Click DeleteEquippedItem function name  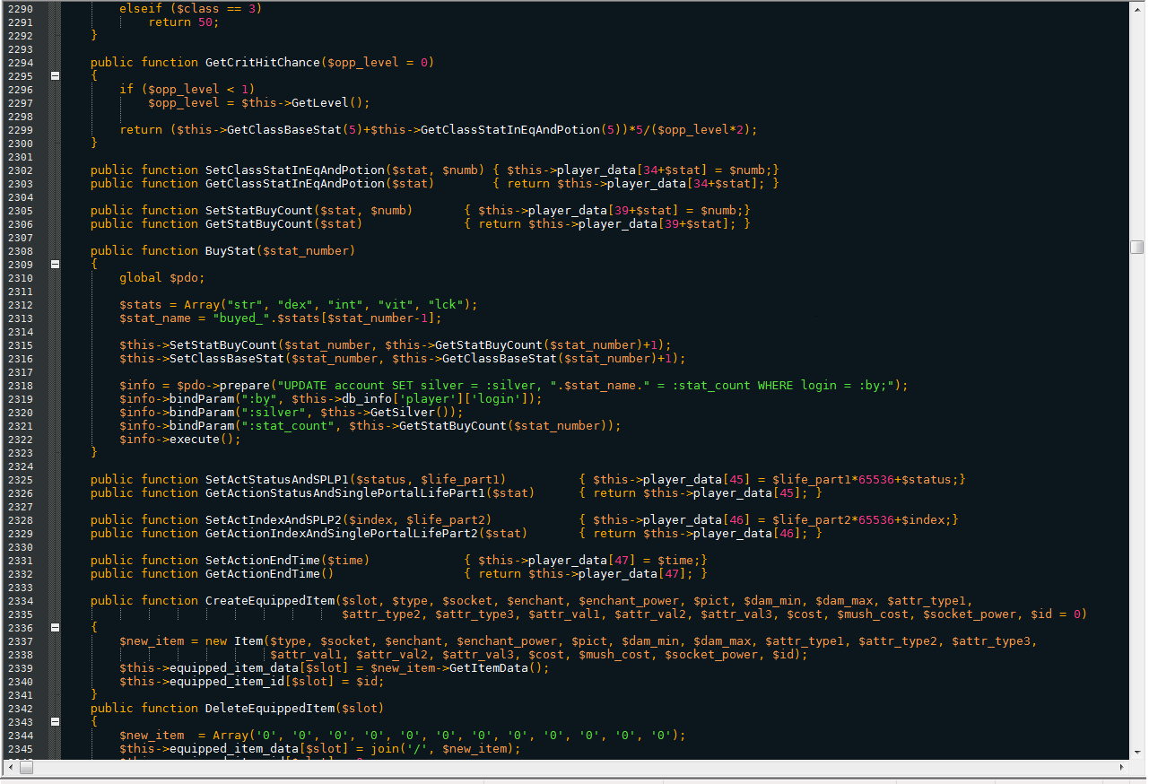pyautogui.click(x=270, y=709)
